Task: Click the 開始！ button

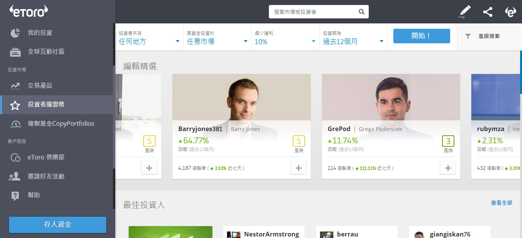Action: (x=421, y=36)
